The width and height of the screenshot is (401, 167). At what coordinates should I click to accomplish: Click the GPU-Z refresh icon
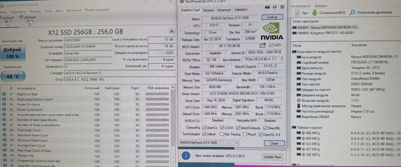tap(275, 7)
